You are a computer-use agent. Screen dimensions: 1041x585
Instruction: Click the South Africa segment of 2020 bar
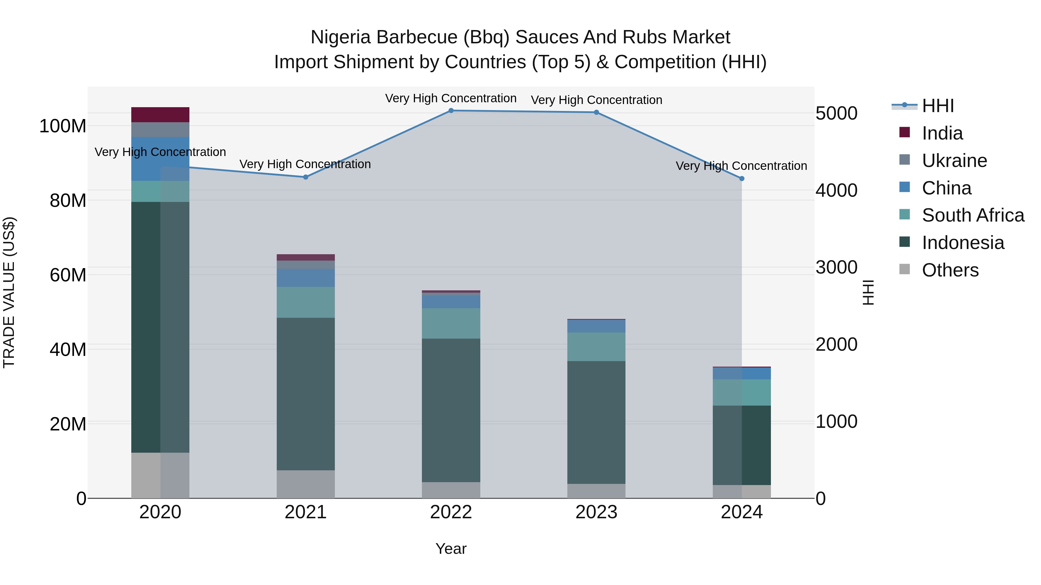click(x=160, y=191)
